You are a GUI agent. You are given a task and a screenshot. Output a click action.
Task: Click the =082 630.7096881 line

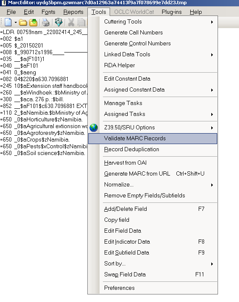click(34, 79)
